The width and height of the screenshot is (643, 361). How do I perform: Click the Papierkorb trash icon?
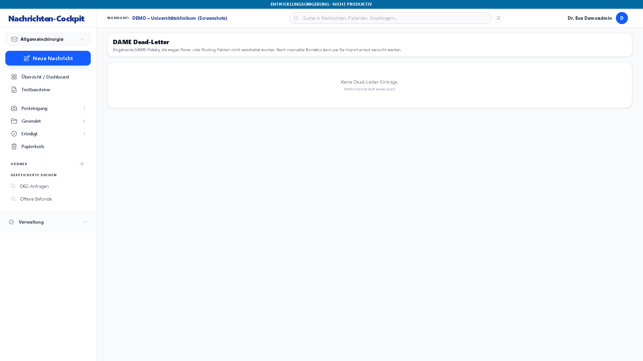coord(14,146)
